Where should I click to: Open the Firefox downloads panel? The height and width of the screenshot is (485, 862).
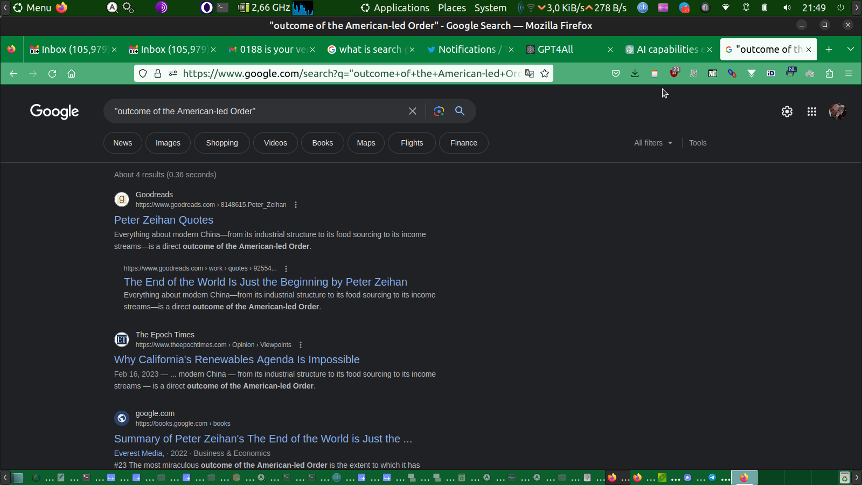(x=635, y=73)
